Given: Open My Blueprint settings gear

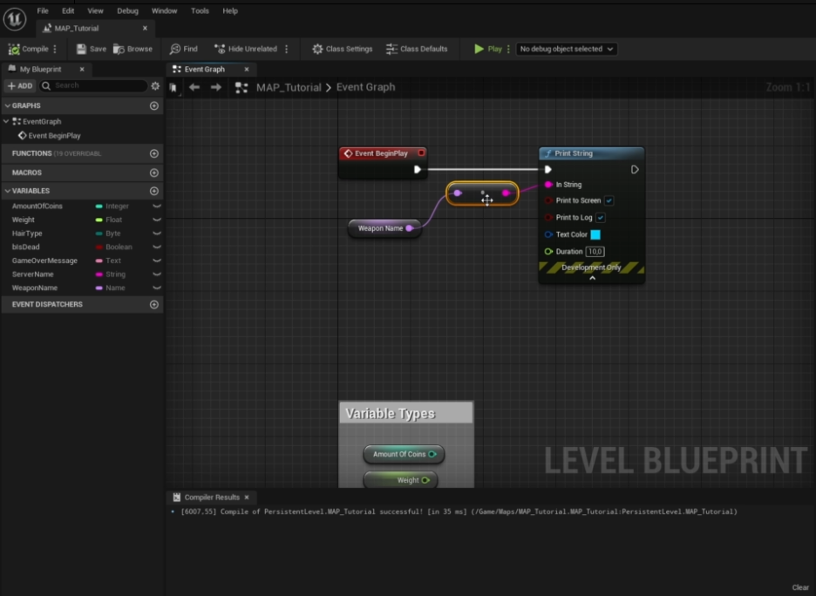Looking at the screenshot, I should click(155, 85).
